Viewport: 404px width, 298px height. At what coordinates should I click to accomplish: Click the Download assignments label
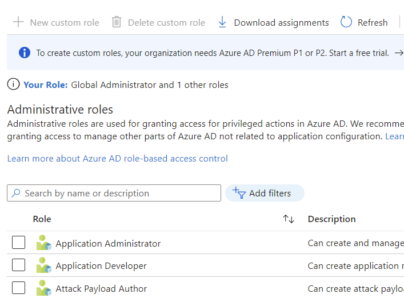click(281, 23)
